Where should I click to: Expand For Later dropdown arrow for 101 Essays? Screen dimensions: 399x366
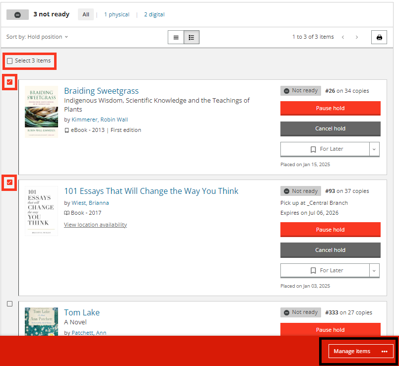click(x=374, y=271)
